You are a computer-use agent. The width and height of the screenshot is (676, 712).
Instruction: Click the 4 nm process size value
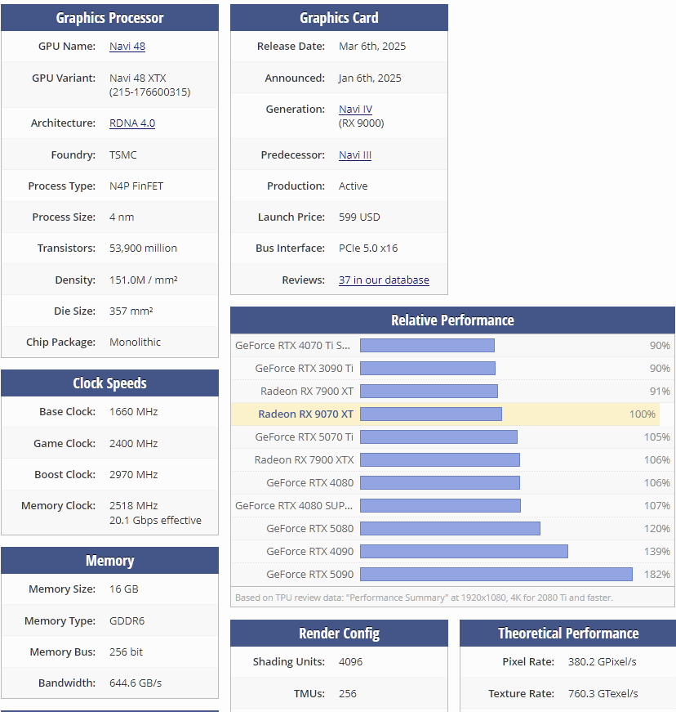pos(122,217)
